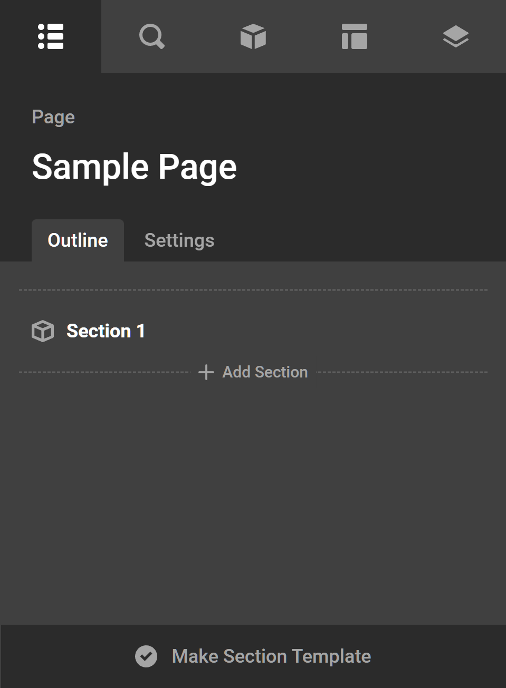Open the solid cube elements panel
The width and height of the screenshot is (506, 688).
point(253,36)
